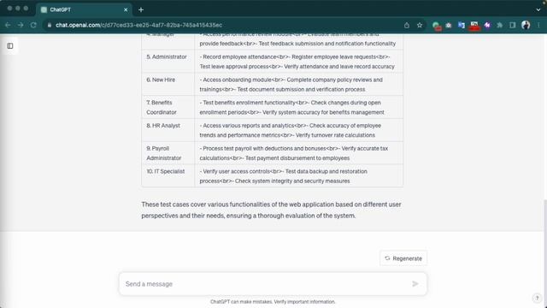Select the ChatGPT browser tab
The height and width of the screenshot is (308, 547).
pyautogui.click(x=84, y=9)
